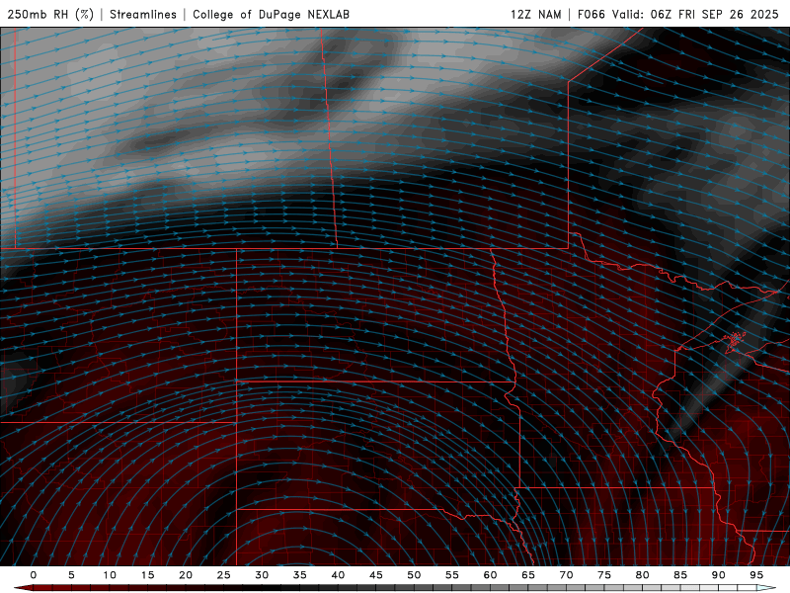
Task: Click the "40" color scale label
Action: pyautogui.click(x=338, y=575)
